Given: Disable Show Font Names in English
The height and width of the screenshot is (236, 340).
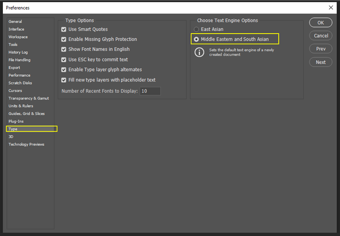Looking at the screenshot, I should 64,50.
